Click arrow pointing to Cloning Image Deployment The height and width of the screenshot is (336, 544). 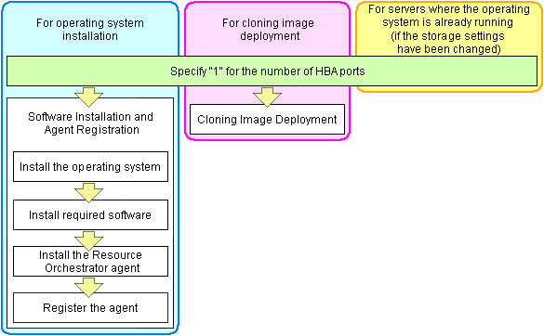267,97
